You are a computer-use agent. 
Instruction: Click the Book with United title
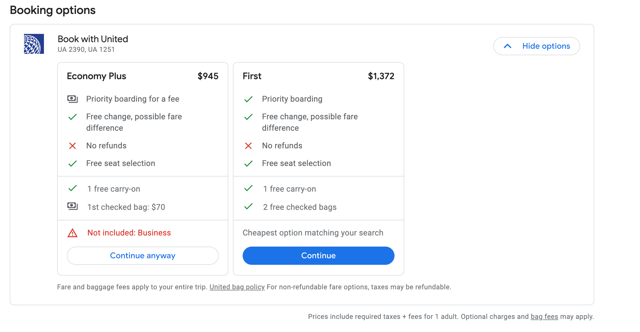[93, 39]
